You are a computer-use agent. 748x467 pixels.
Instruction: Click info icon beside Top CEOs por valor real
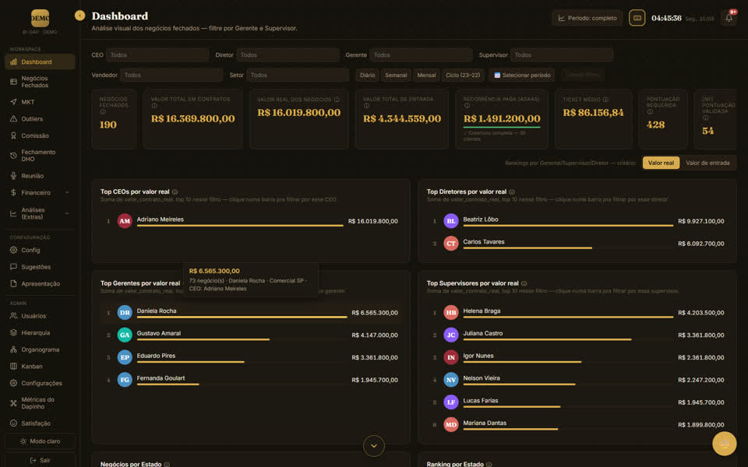[175, 192]
